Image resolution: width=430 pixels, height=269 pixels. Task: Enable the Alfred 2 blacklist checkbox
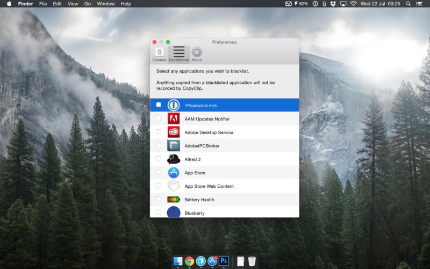tap(159, 159)
